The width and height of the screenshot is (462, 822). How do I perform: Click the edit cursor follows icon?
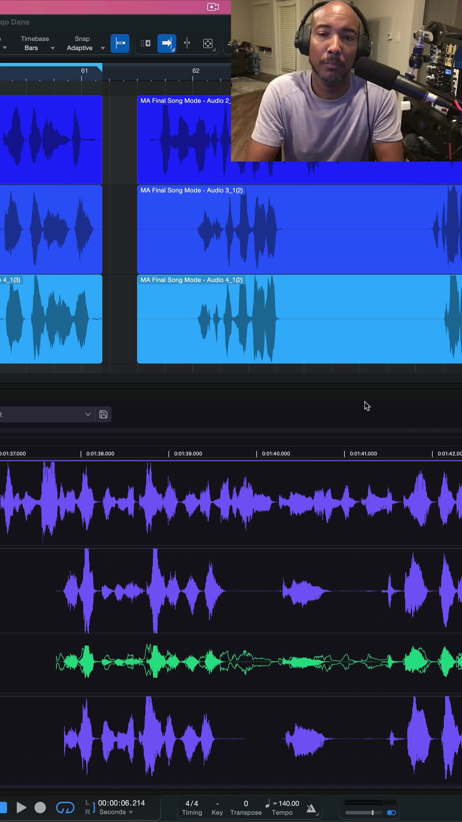pyautogui.click(x=187, y=43)
